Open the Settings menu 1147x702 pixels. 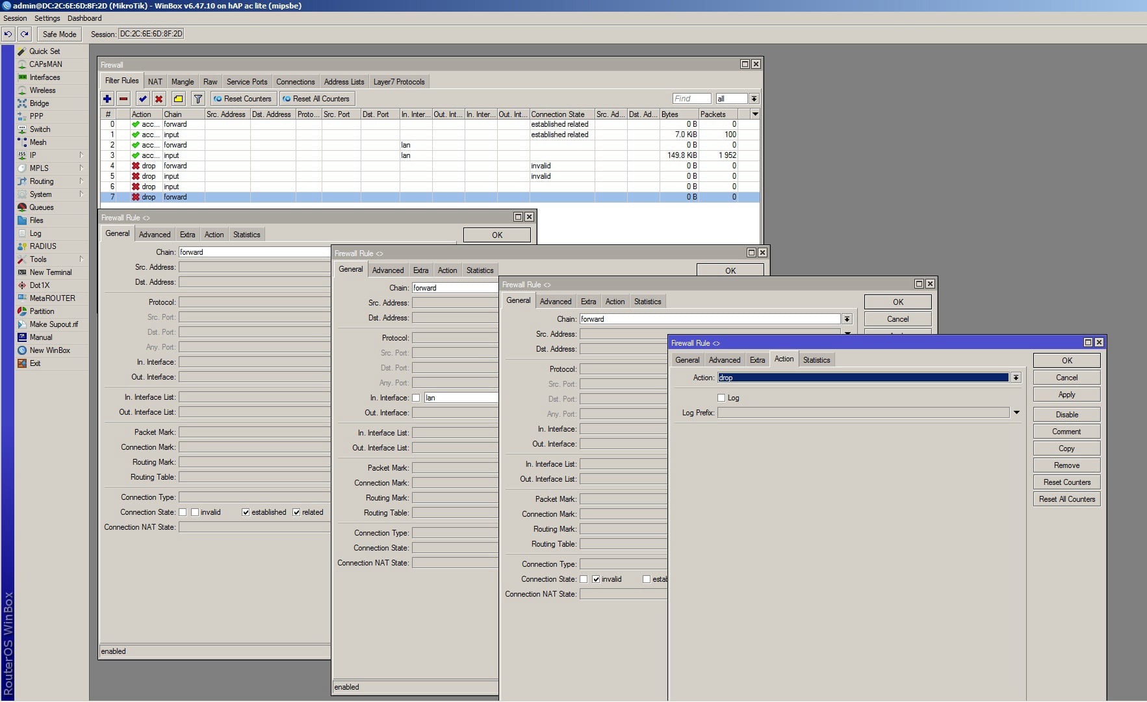(47, 18)
